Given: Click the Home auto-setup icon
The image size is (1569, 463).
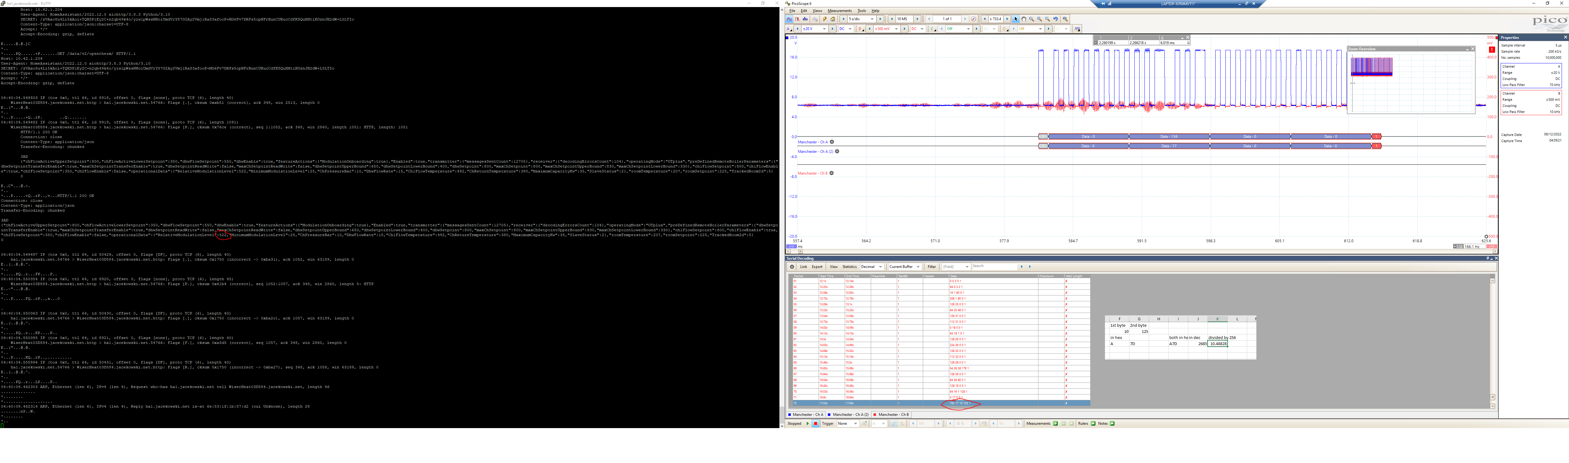Looking at the screenshot, I should [832, 19].
